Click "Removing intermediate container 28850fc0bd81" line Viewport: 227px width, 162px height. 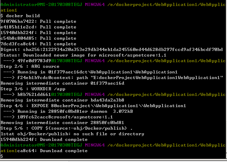pos(62,123)
